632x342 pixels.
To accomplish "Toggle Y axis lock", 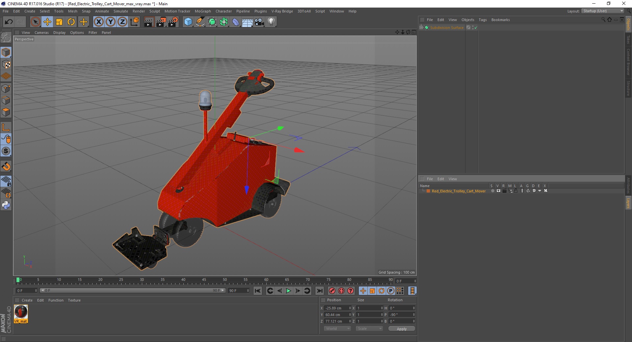I will (x=111, y=22).
